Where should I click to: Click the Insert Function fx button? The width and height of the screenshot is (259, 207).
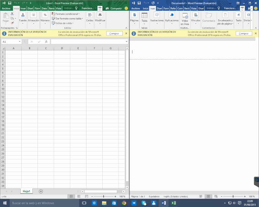coord(46,42)
